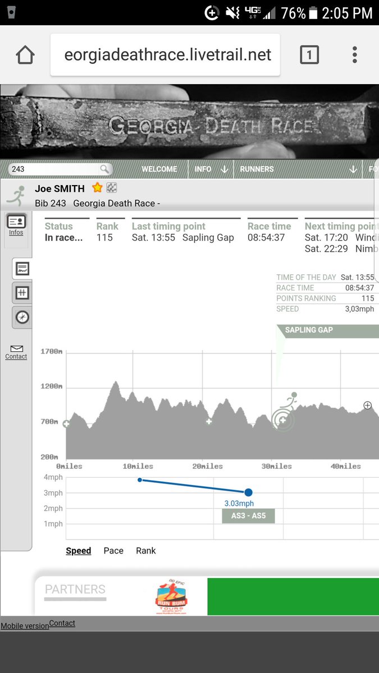
Task: Select the compass map side tab
Action: tap(22, 317)
